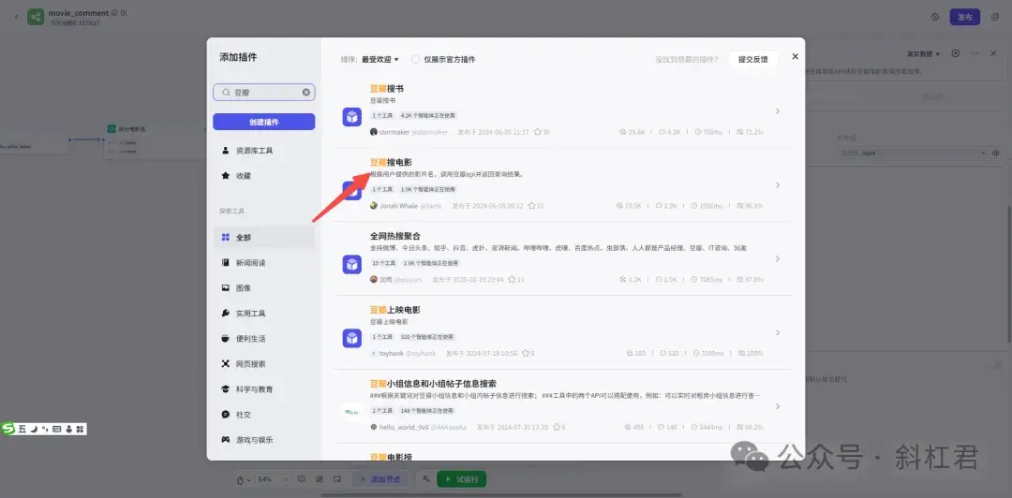This screenshot has width=1012, height=498.
Task: Click the settings gear beside input field
Action: click(x=996, y=153)
